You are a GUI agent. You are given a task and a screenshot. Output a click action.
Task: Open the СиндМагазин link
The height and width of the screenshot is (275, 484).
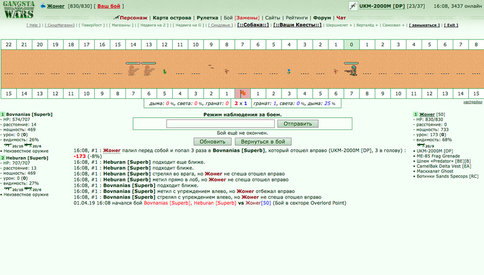(x=59, y=25)
